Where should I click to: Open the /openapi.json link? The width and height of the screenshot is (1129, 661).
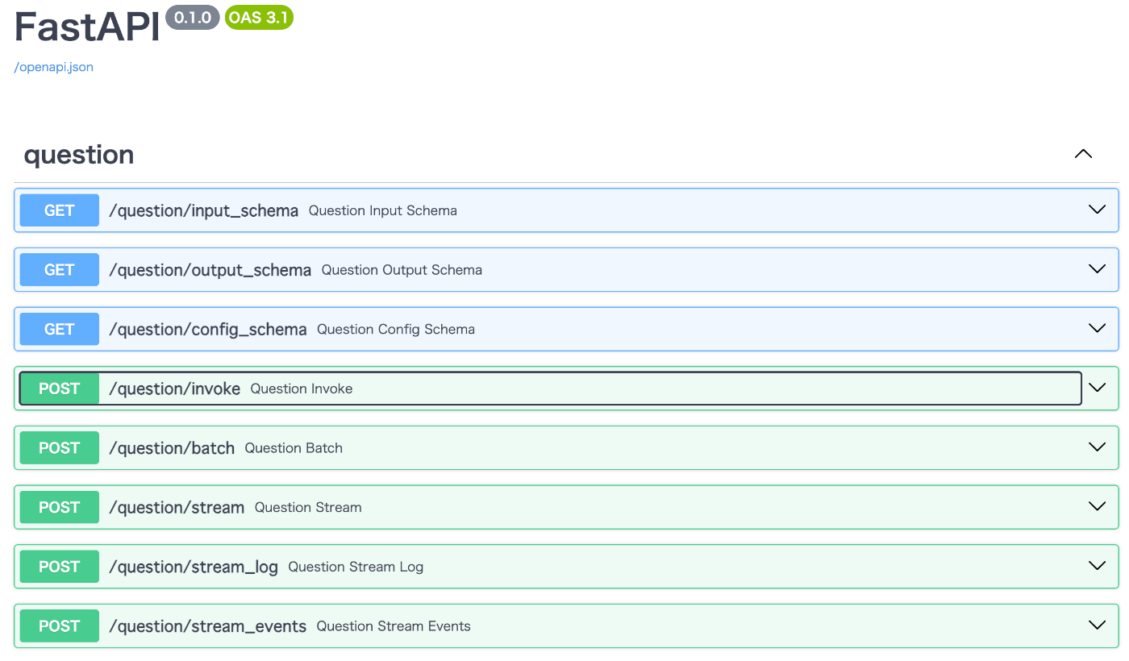54,67
